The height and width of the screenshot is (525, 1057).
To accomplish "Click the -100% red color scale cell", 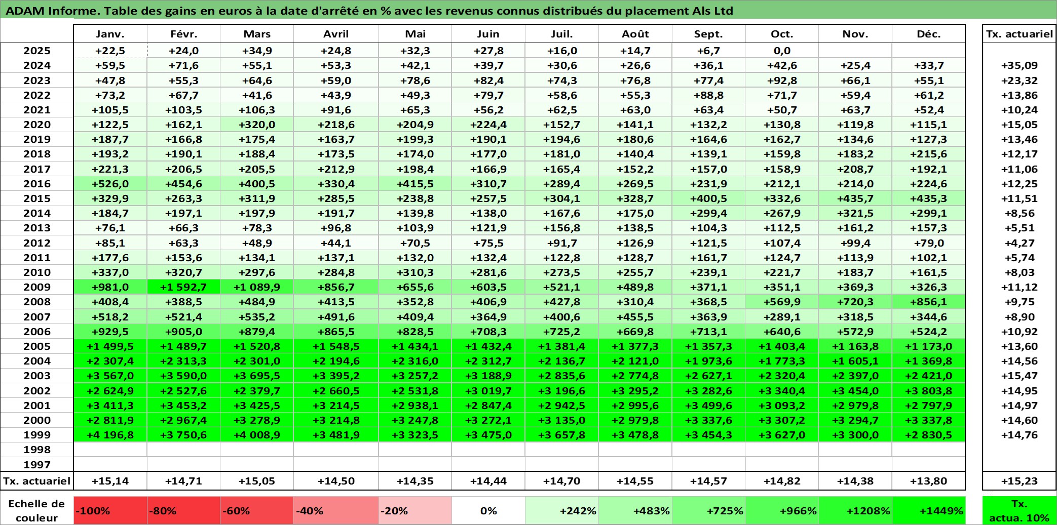I will tap(110, 510).
